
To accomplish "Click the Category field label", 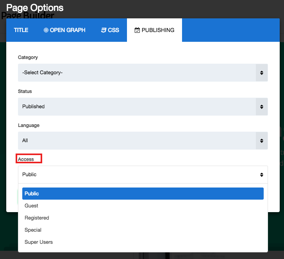I will click(x=28, y=57).
